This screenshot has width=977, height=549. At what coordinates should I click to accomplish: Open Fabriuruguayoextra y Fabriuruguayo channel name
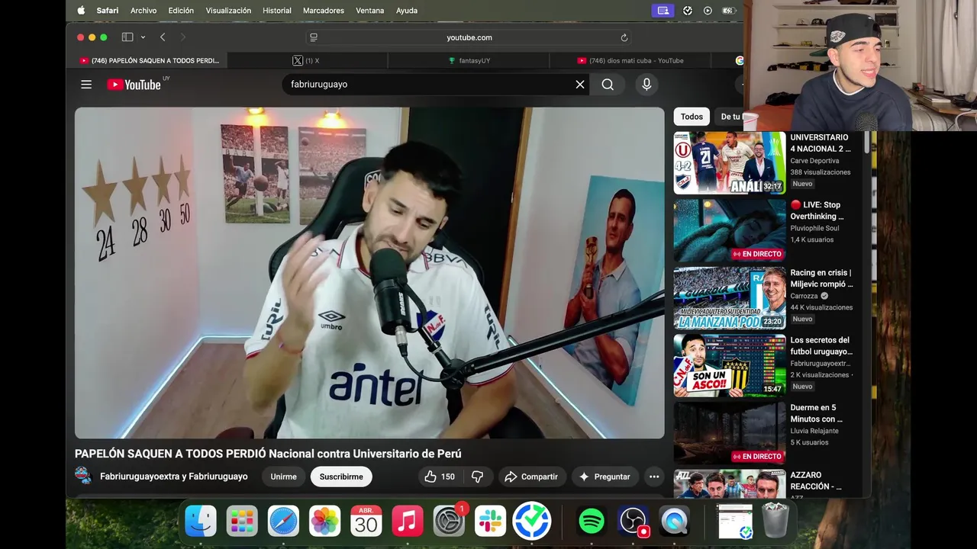coord(174,477)
